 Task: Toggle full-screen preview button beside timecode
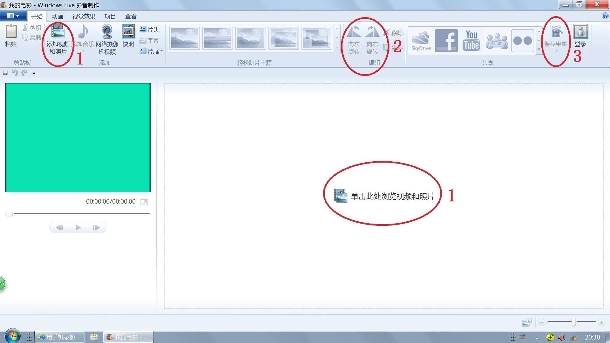144,202
